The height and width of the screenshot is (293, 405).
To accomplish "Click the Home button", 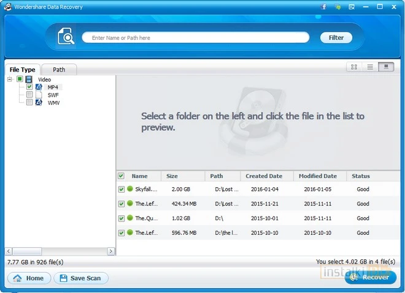I will click(29, 278).
